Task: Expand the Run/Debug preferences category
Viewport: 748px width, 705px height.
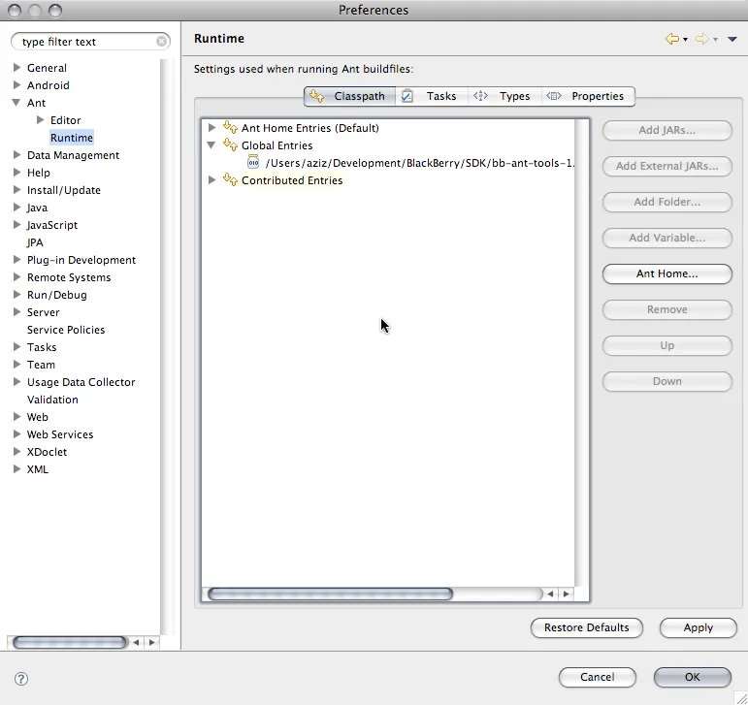Action: 16,294
